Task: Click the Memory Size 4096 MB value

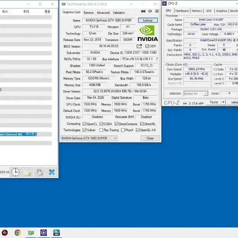Action: click(x=95, y=85)
